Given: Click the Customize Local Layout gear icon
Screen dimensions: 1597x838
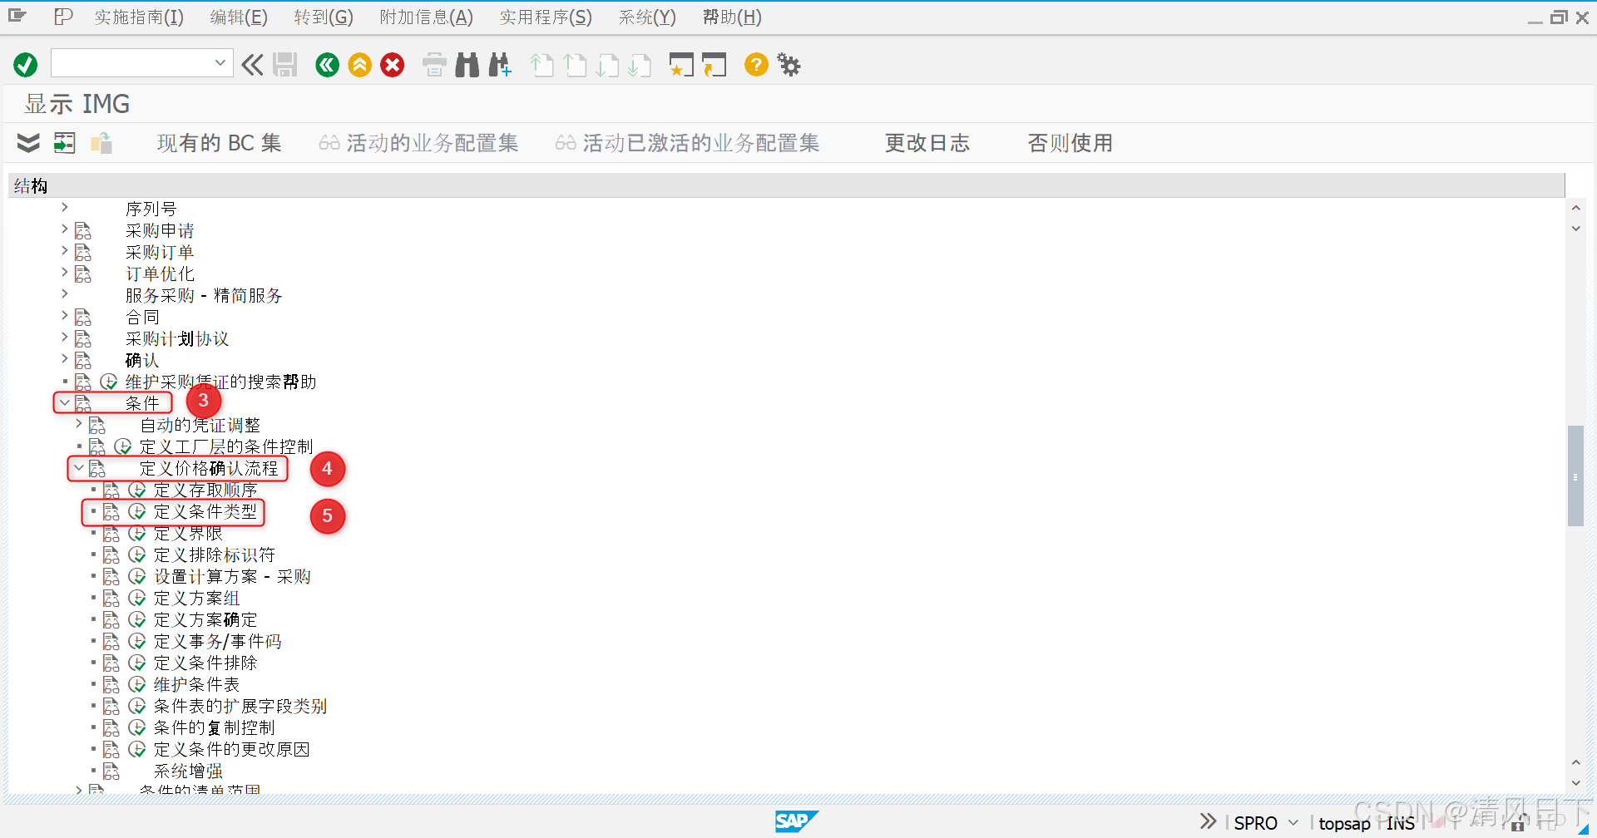Looking at the screenshot, I should tap(788, 65).
